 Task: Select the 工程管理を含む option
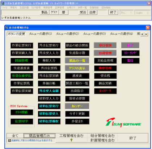71,136
